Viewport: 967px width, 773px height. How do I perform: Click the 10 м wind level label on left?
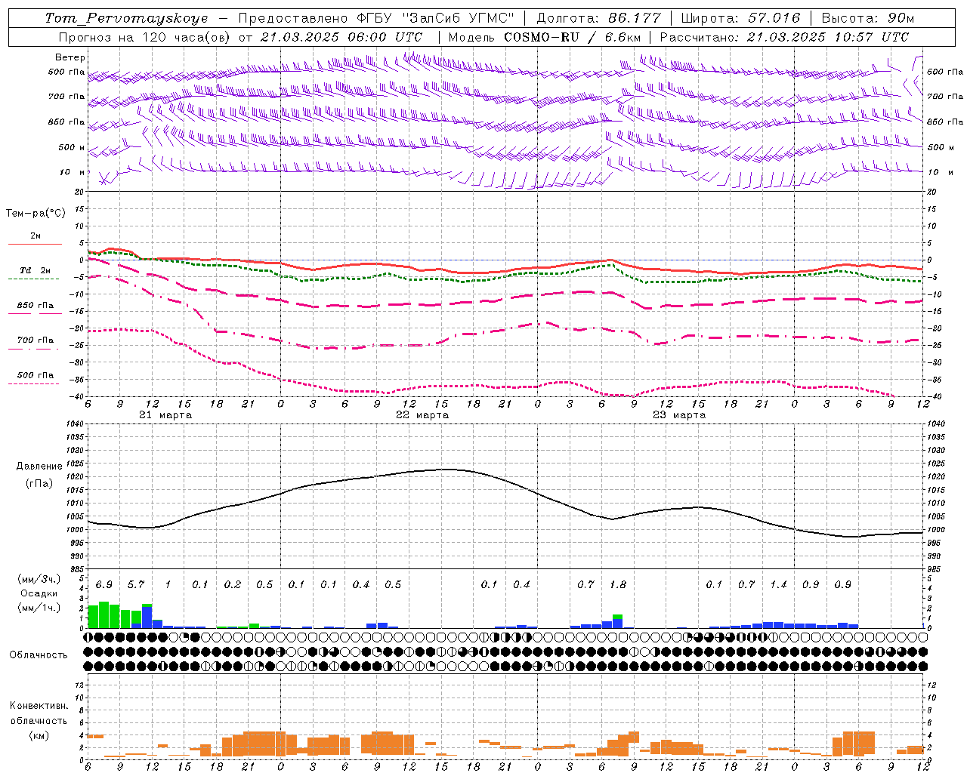tap(73, 172)
